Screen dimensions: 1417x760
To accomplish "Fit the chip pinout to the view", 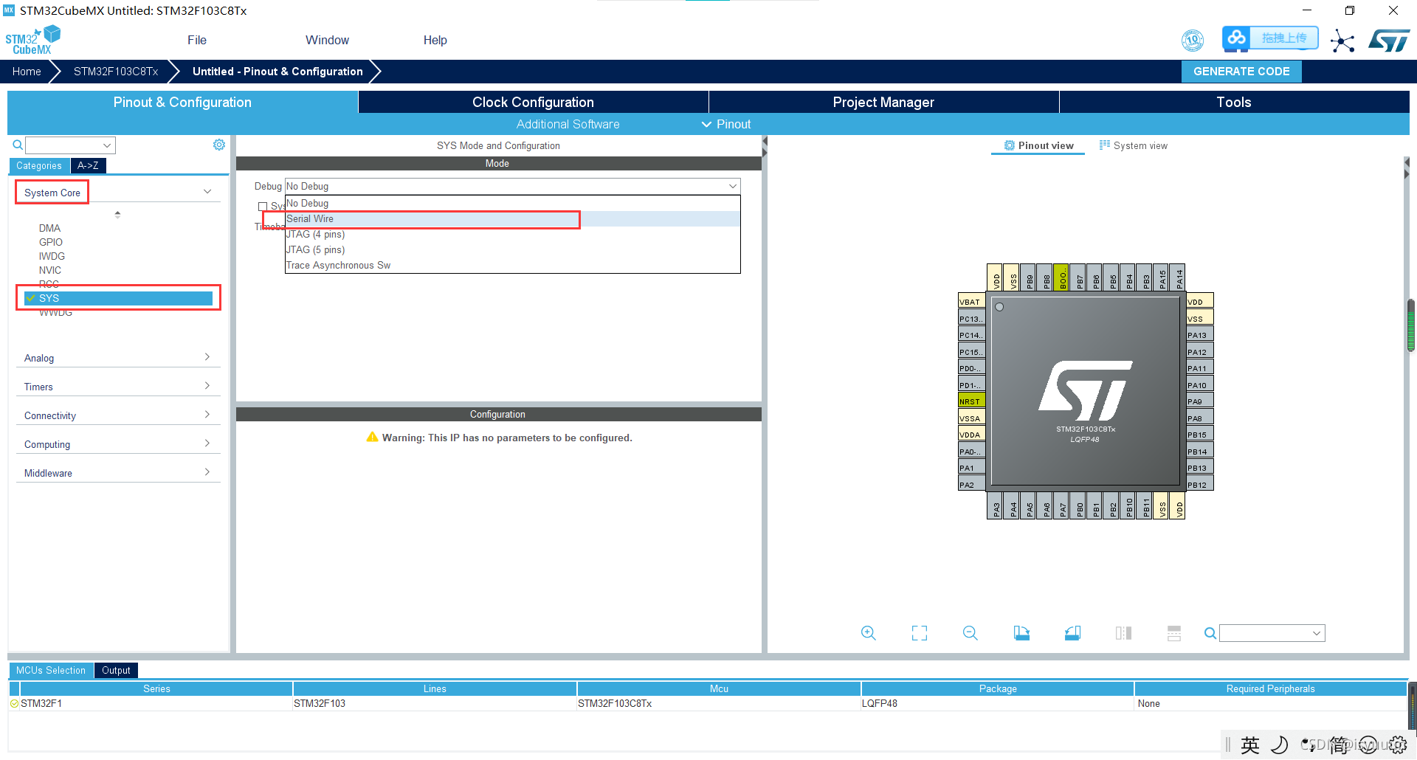I will [x=920, y=633].
